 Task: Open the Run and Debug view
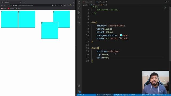(x=79, y=18)
